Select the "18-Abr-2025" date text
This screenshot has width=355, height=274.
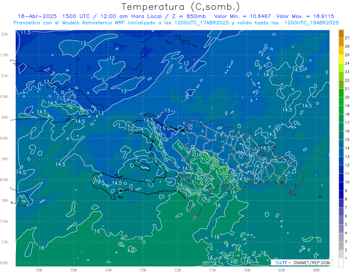pos(37,16)
